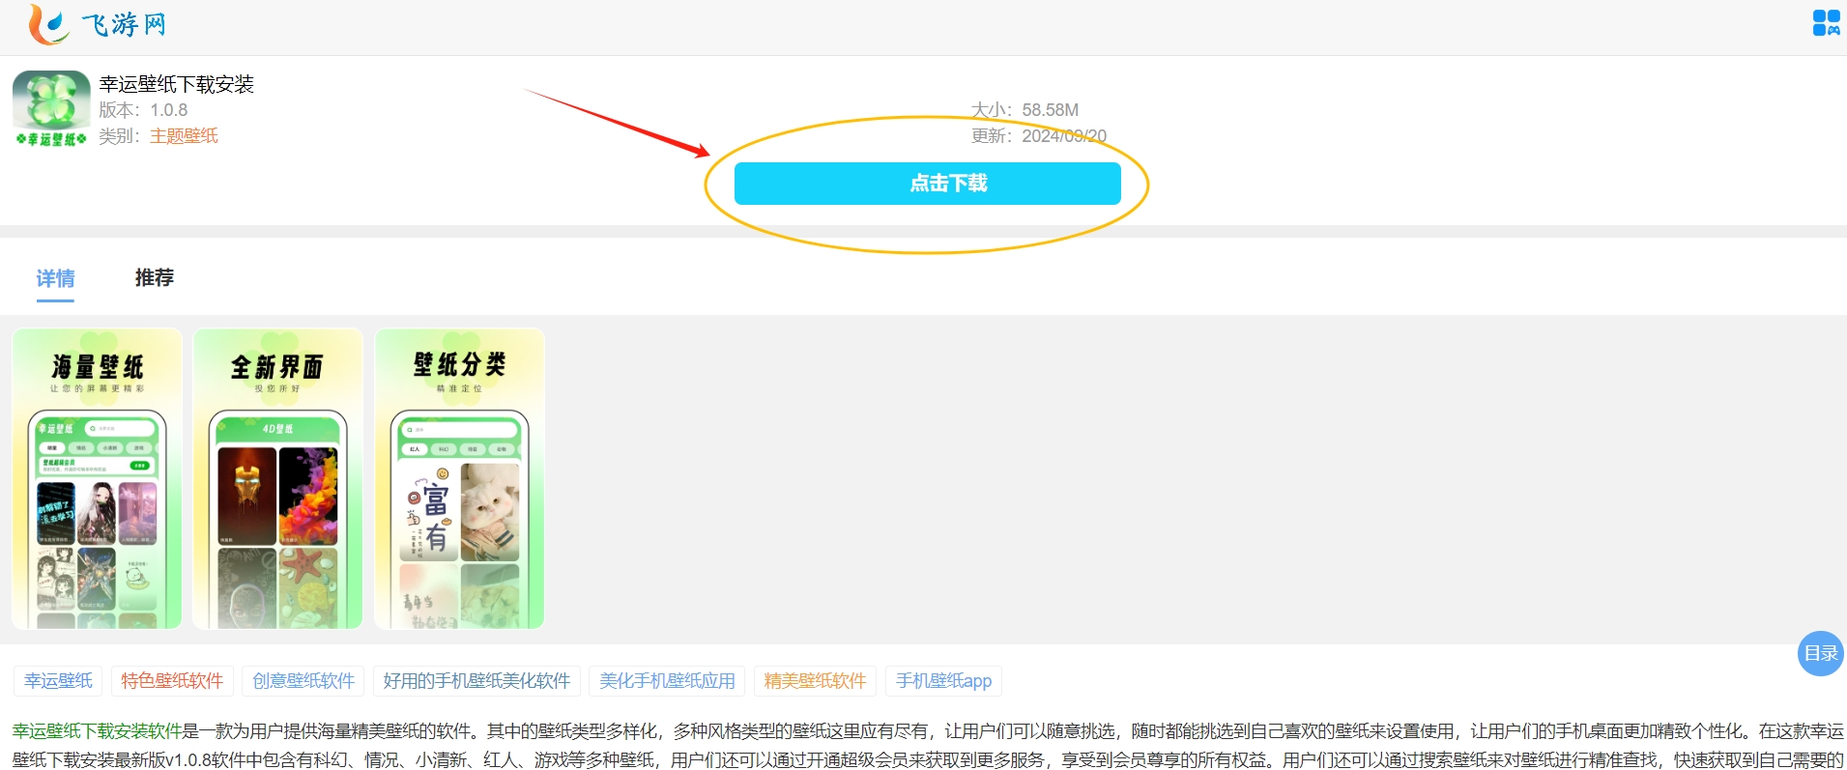
Task: View the 壁纸分类 screenshot thumbnail
Action: [459, 478]
